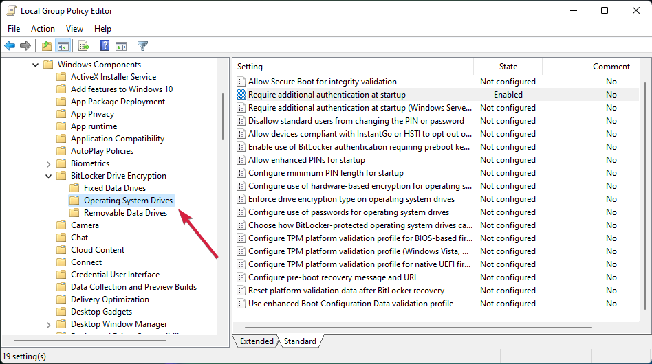Click the Up one level folder icon

[x=47, y=45]
